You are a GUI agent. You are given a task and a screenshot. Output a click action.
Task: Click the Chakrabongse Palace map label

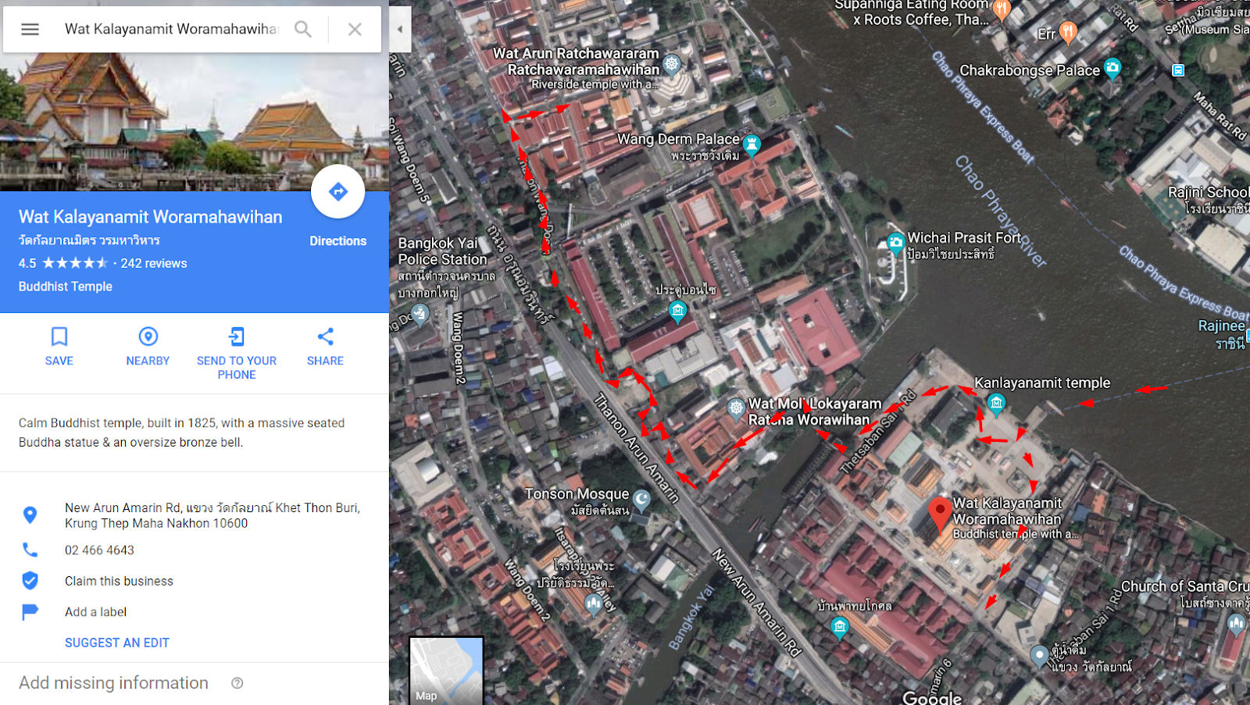(x=1030, y=70)
